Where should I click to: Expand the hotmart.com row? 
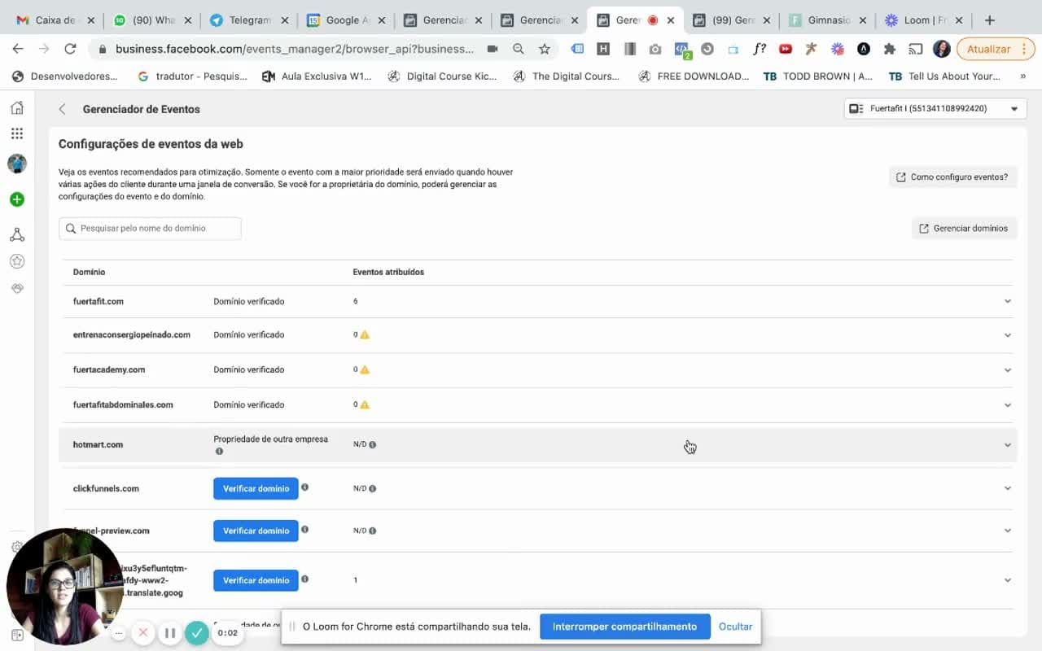coord(1008,445)
